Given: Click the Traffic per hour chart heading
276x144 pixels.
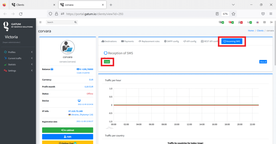Looking at the screenshot, I should tap(113, 80).
